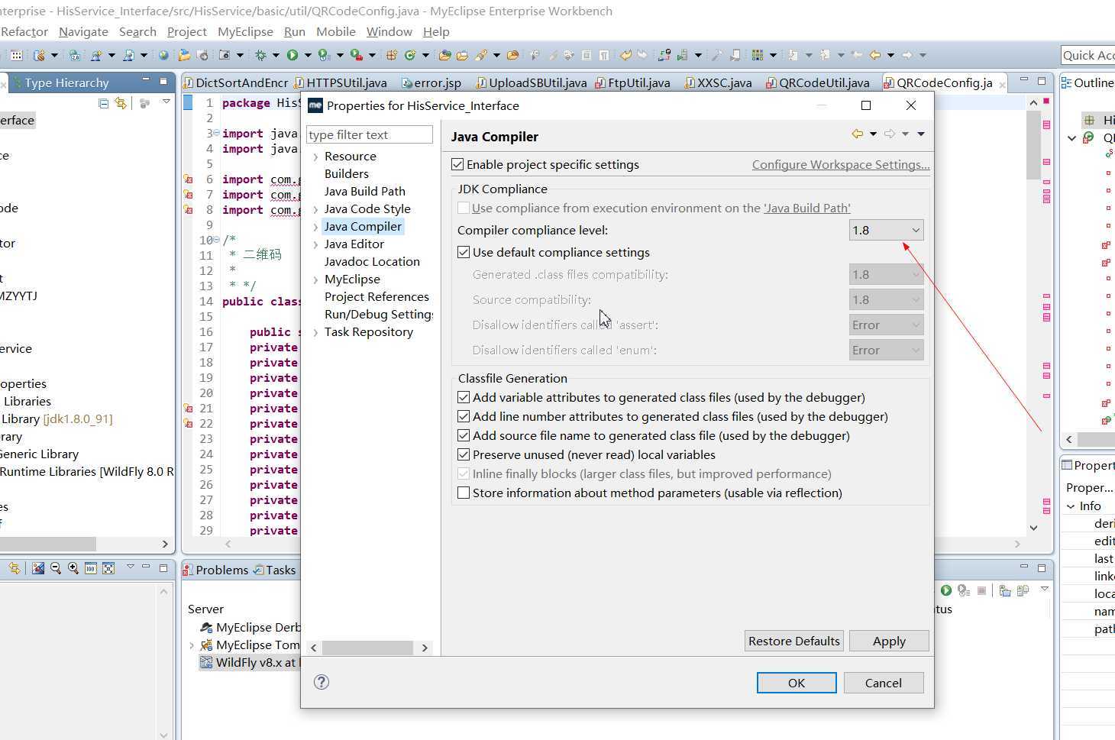Open the dialog view menu dropdown triangle
Screen dimensions: 1115x740
click(921, 134)
